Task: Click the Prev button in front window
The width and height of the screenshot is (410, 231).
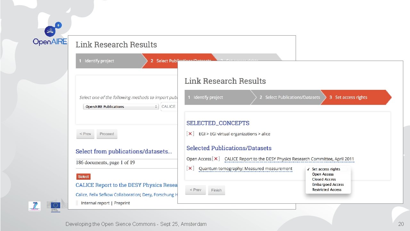Action: pos(195,190)
